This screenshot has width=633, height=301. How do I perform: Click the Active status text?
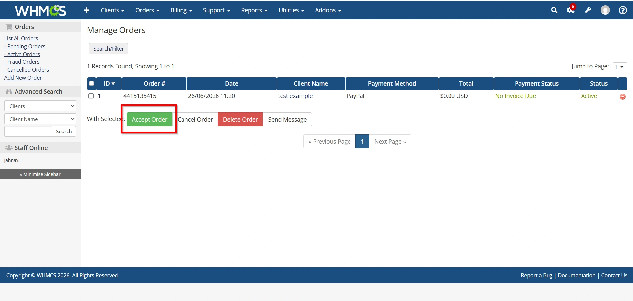coord(589,96)
